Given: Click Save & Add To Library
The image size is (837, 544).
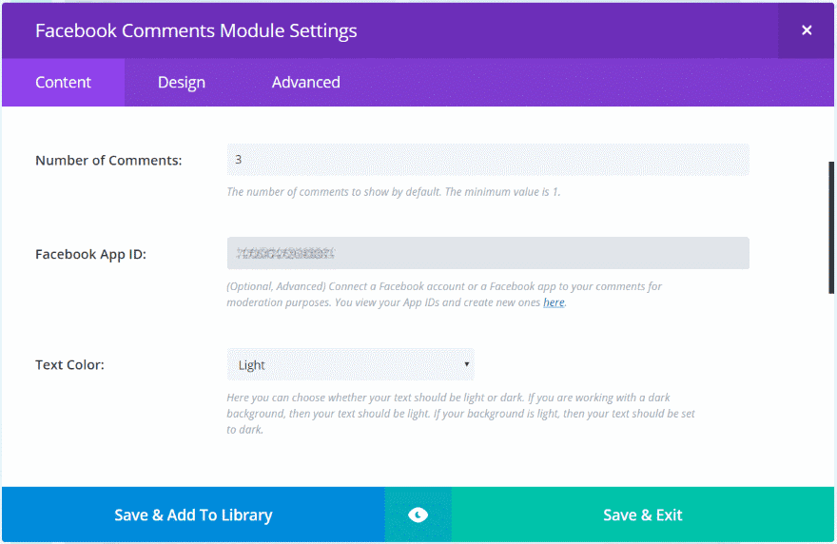Looking at the screenshot, I should coord(193,515).
